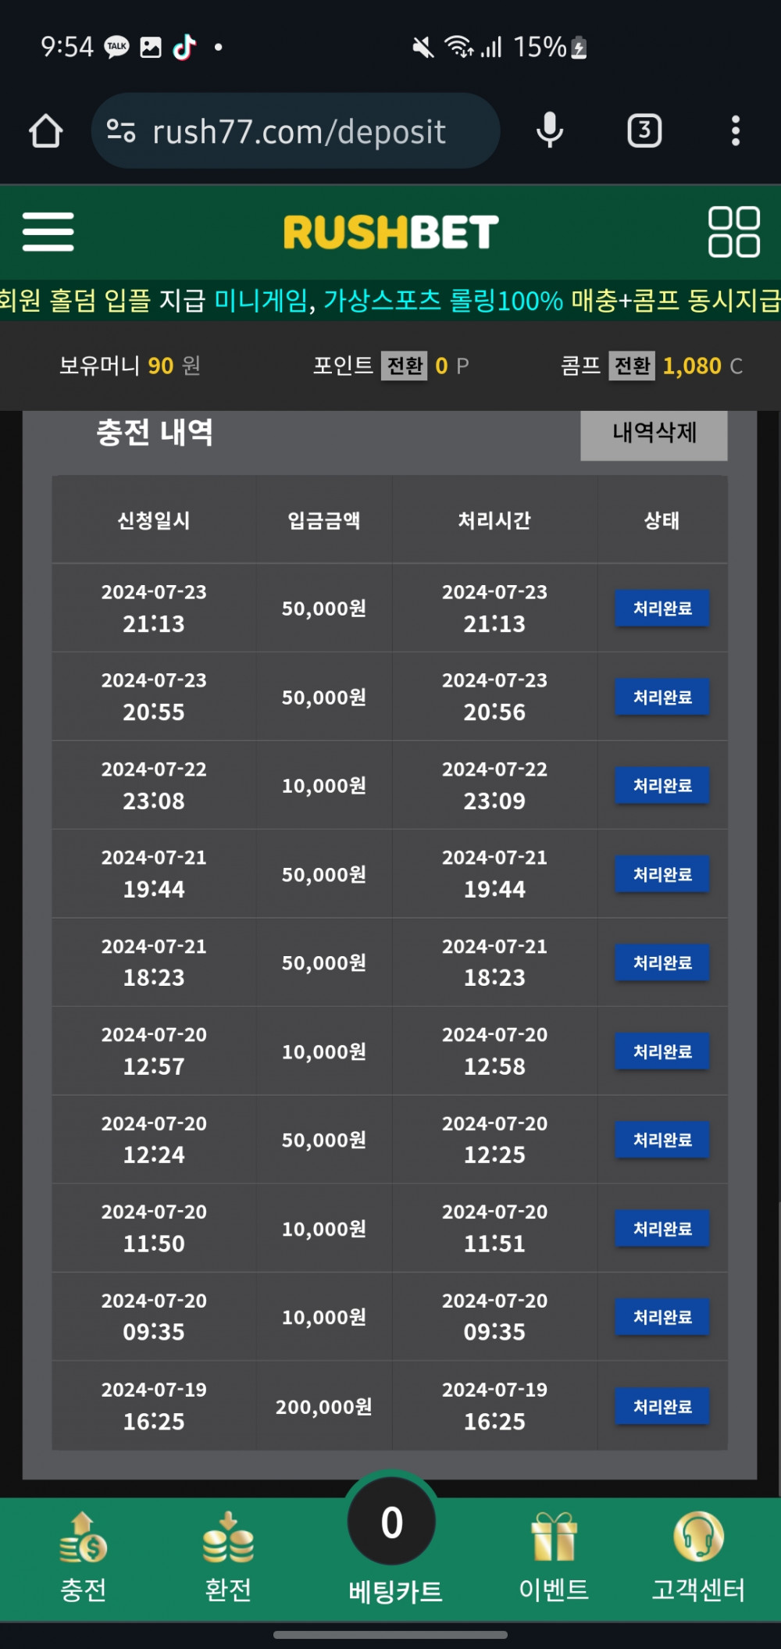Click the RUSHBET logo
Screen dimensions: 781x1649
(x=390, y=232)
